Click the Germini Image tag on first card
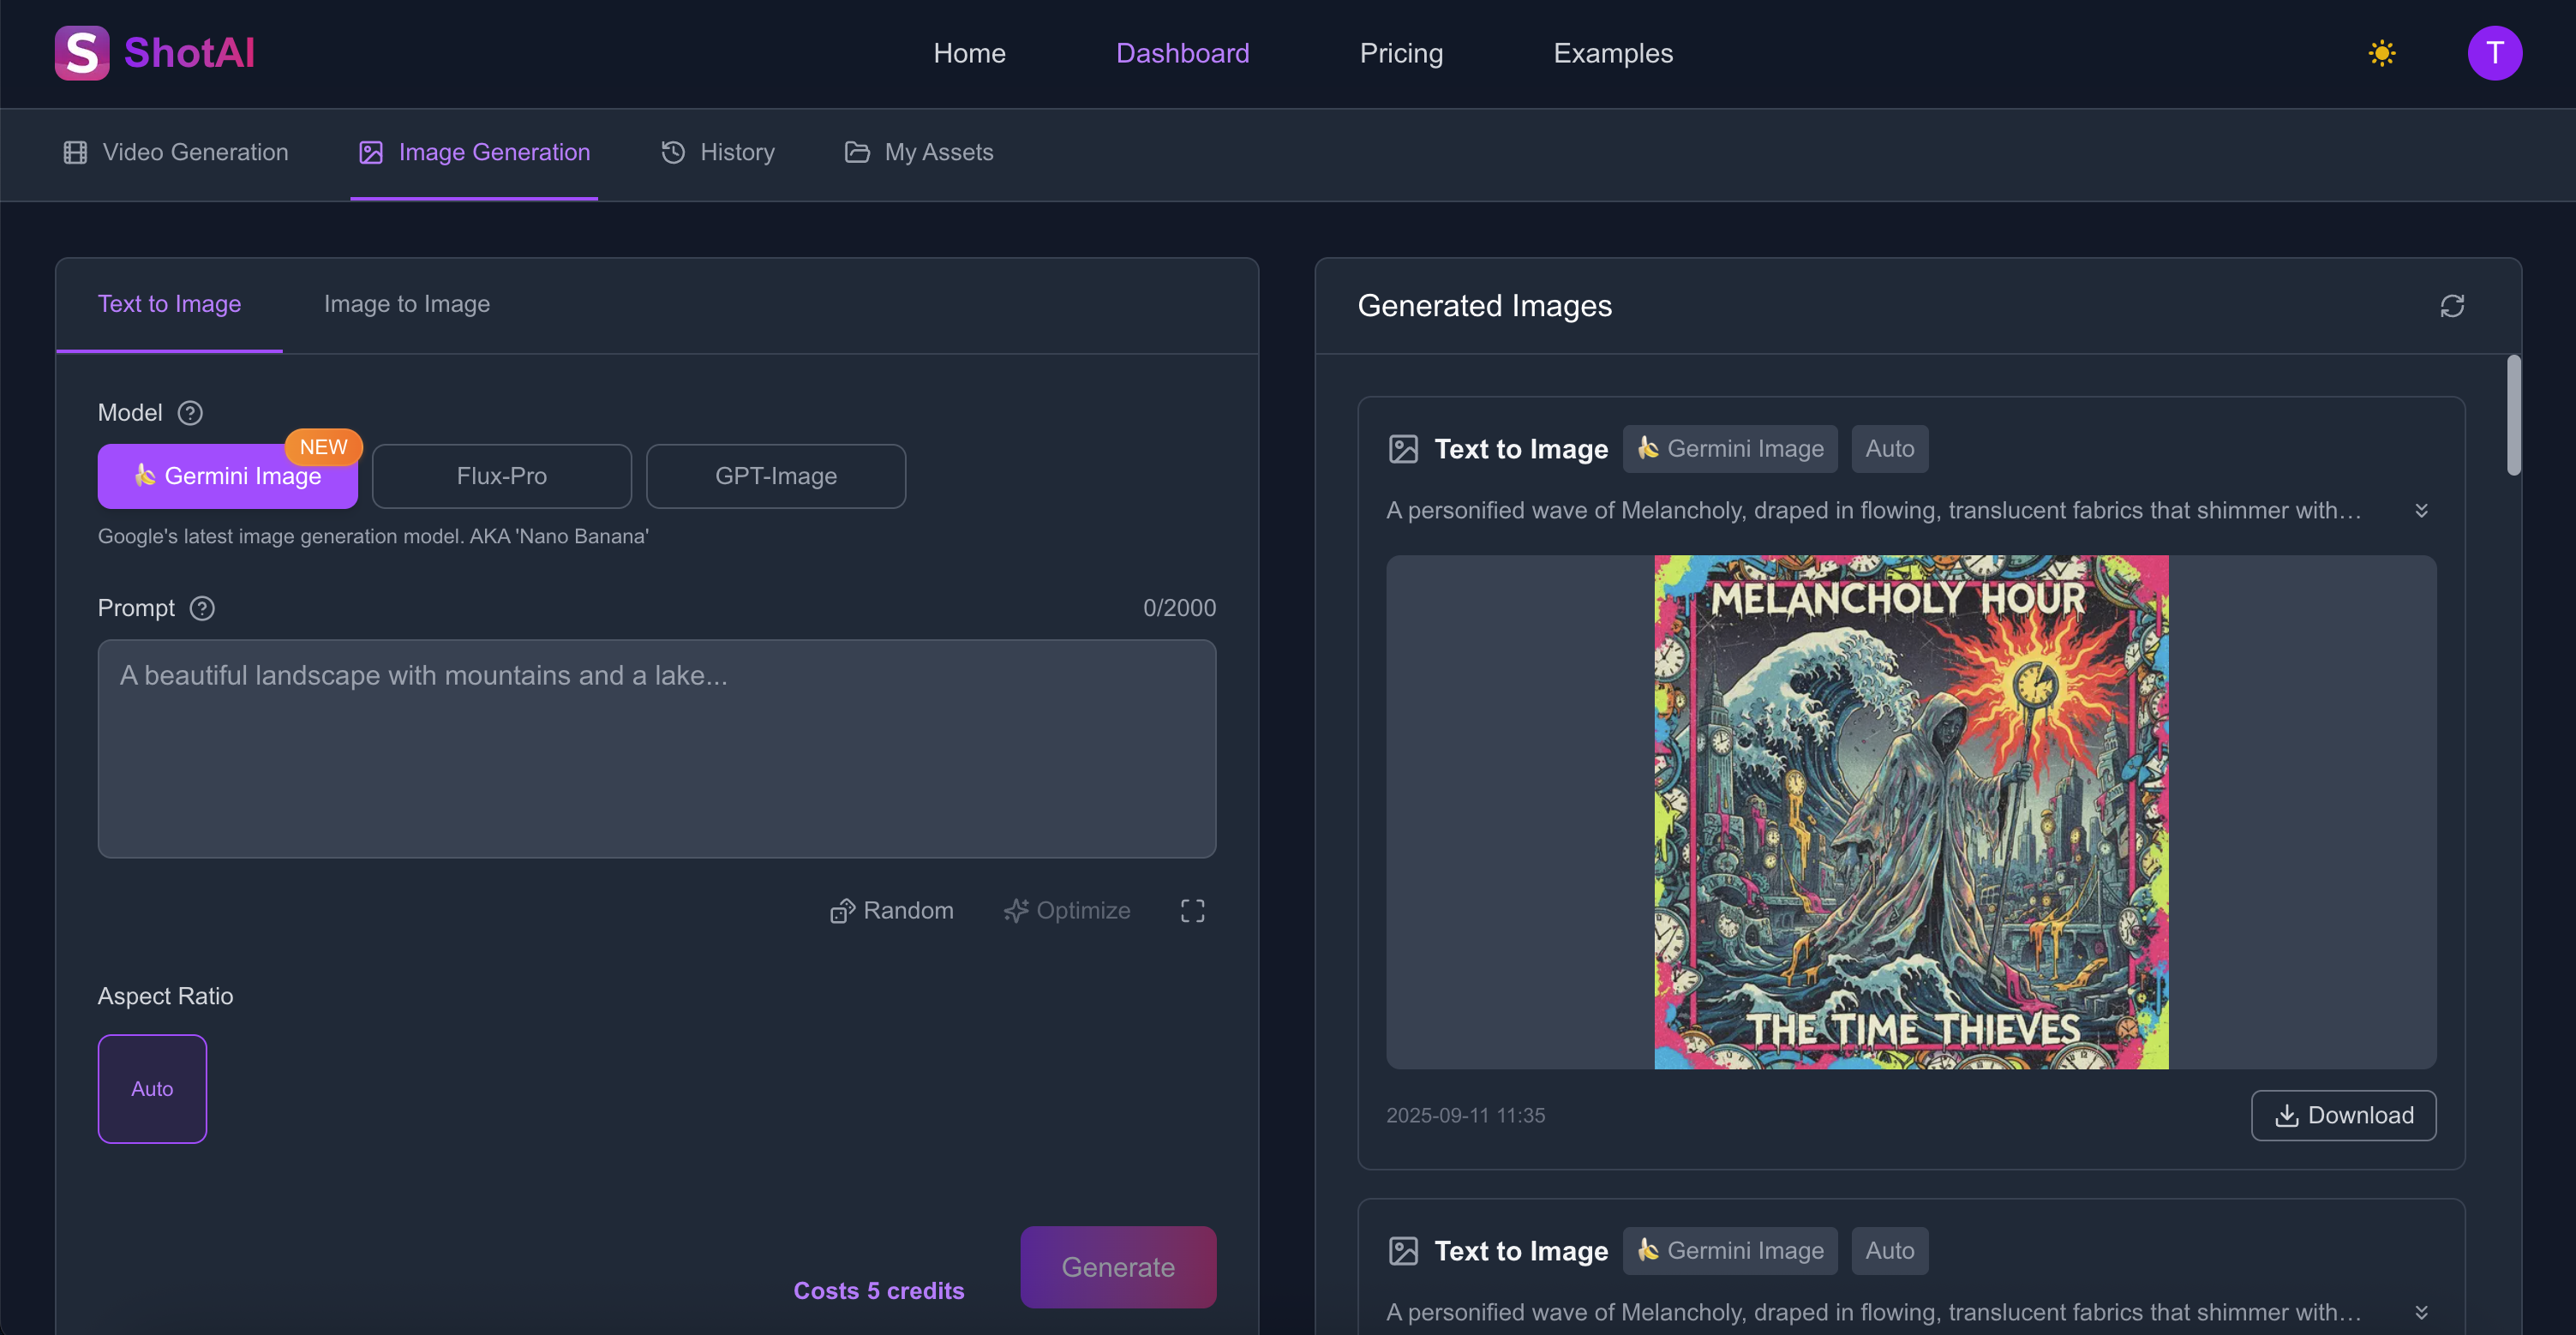2576x1335 pixels. click(x=1729, y=449)
